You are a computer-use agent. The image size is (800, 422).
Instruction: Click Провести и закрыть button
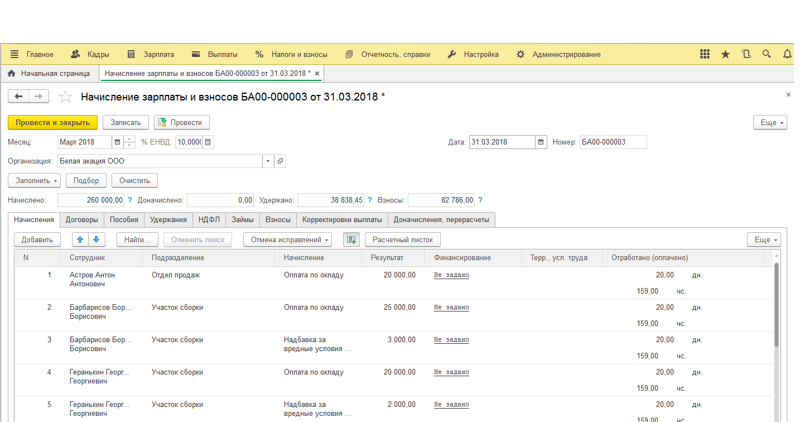coord(53,122)
